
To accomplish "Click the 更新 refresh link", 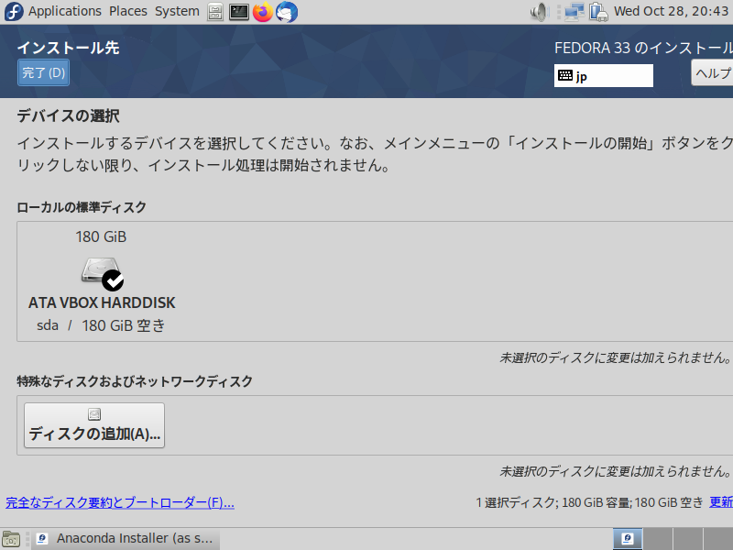I will pyautogui.click(x=721, y=502).
